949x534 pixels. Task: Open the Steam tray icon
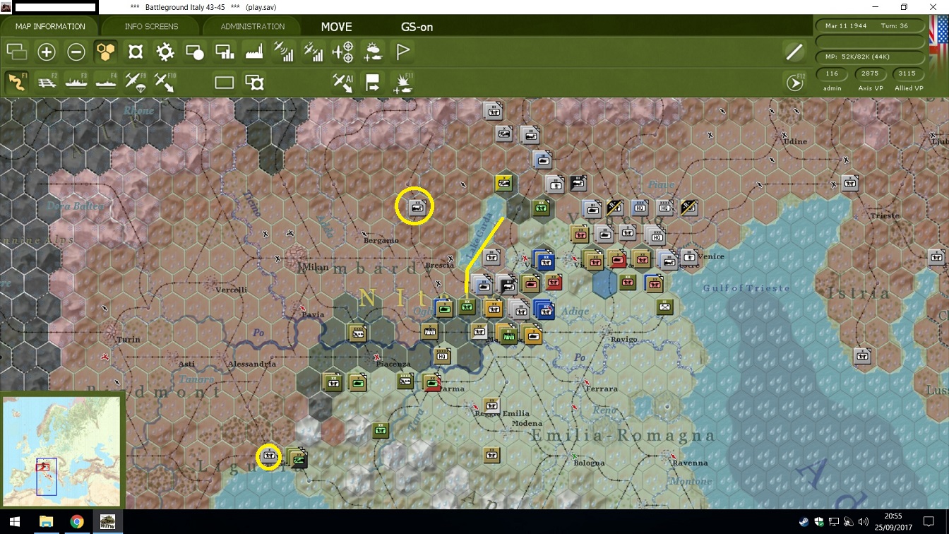tap(804, 522)
